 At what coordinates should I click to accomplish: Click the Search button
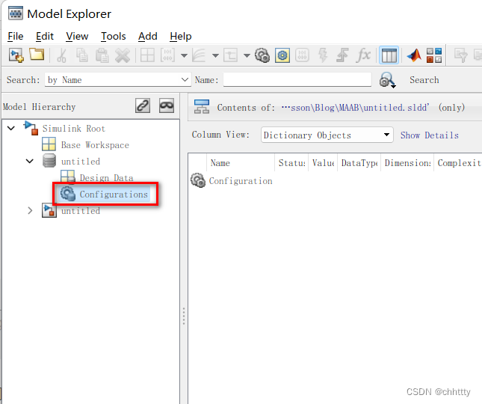424,80
